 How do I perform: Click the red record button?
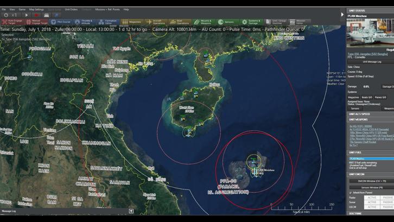click(x=36, y=15)
